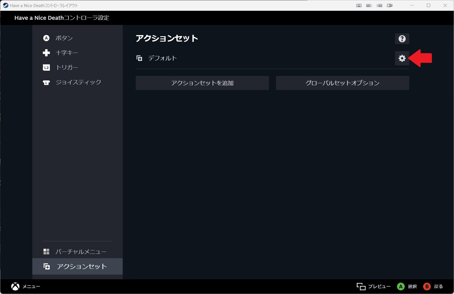Click the L2 trigger icon
The image size is (454, 294).
pyautogui.click(x=46, y=68)
